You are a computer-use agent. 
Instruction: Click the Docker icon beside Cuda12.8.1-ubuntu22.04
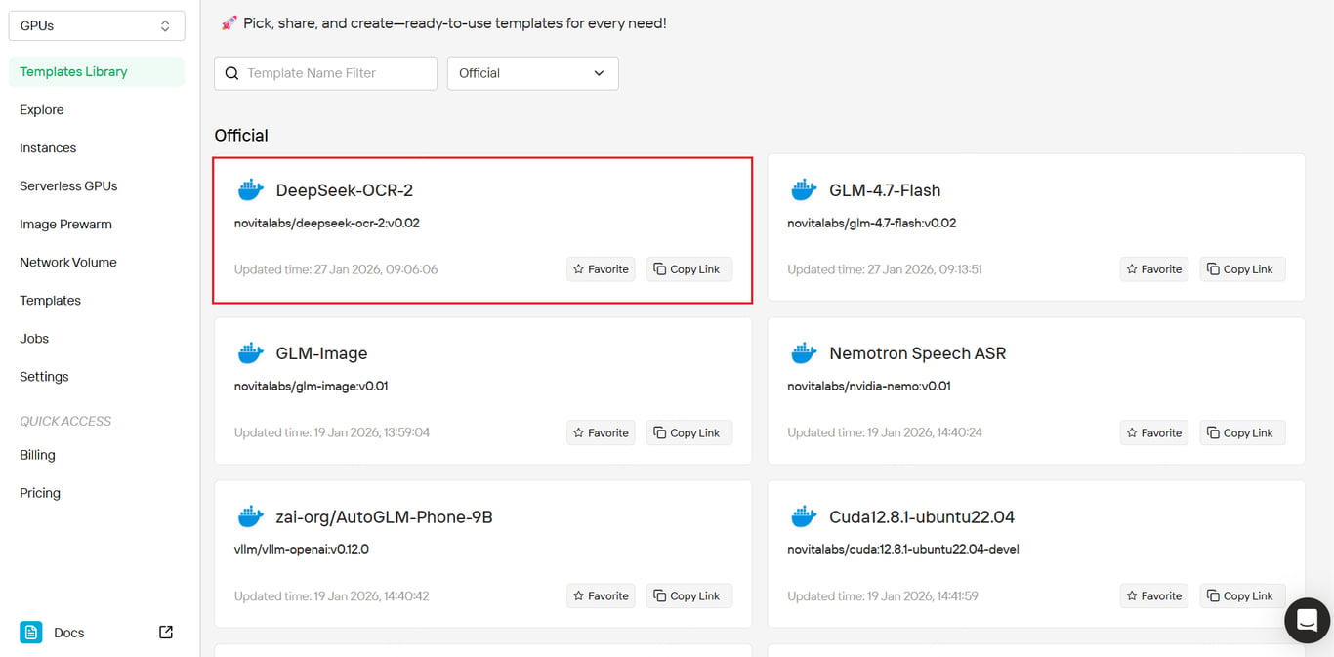pos(804,515)
